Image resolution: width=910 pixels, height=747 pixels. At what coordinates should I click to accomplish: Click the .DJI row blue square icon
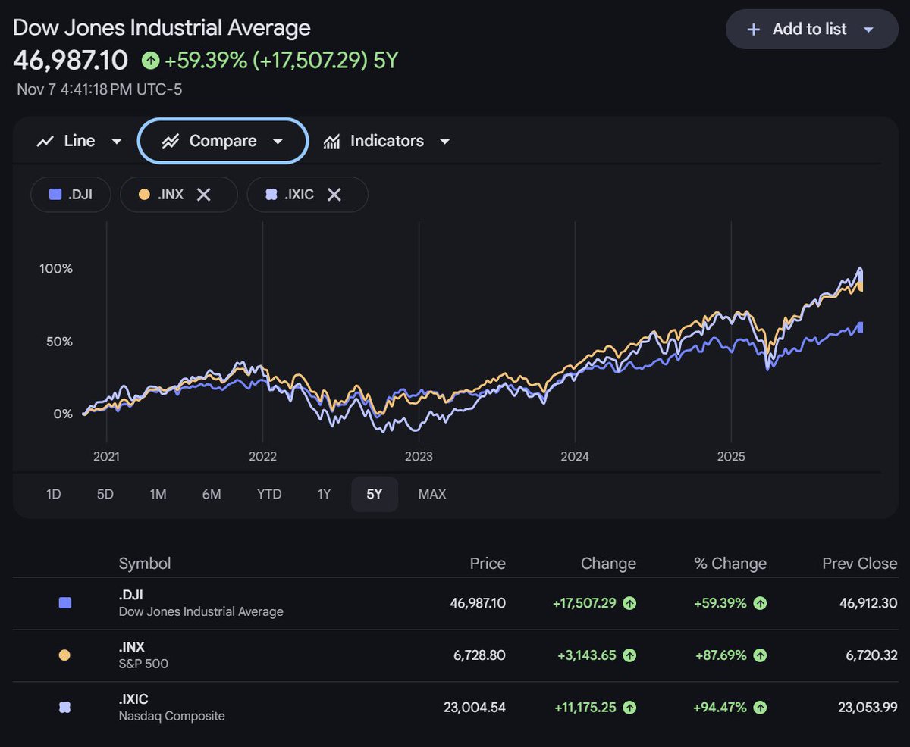point(64,603)
